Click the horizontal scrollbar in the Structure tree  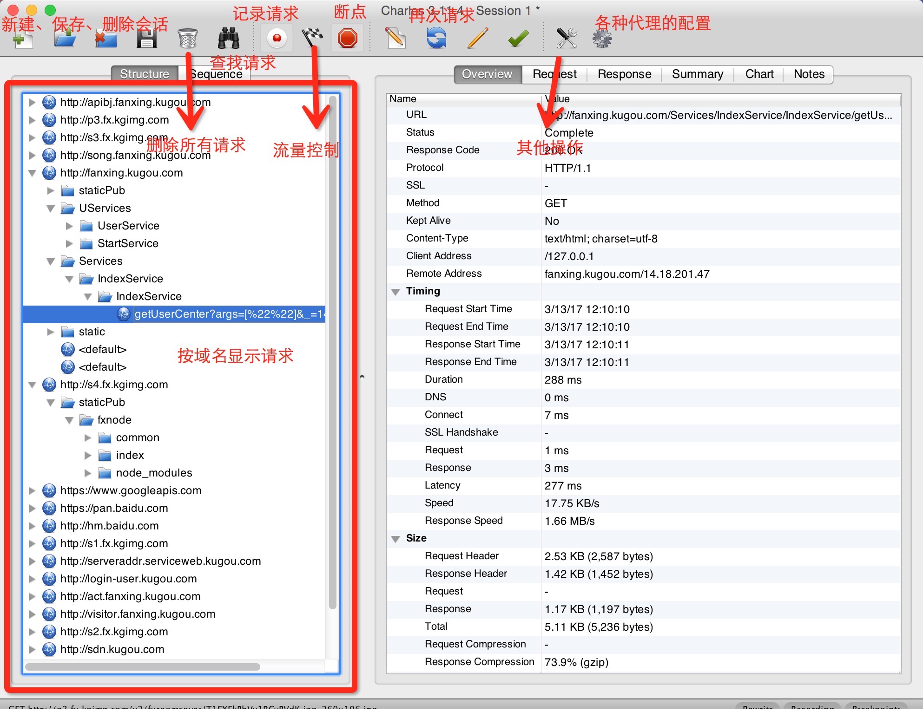click(142, 667)
